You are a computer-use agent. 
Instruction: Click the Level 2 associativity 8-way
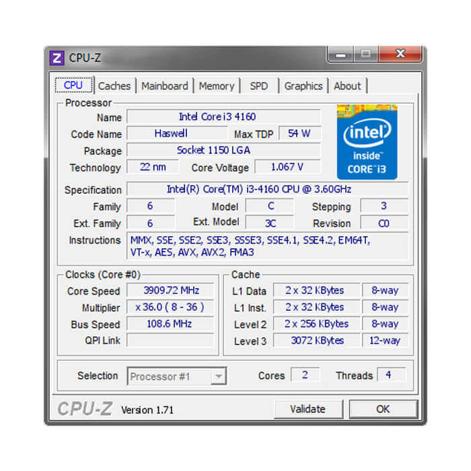tap(385, 324)
